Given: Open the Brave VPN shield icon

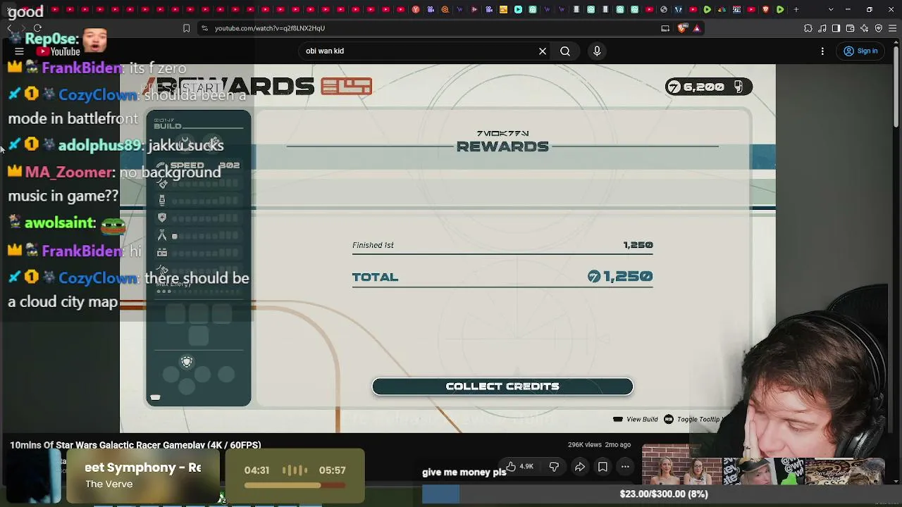Looking at the screenshot, I should coord(878,28).
